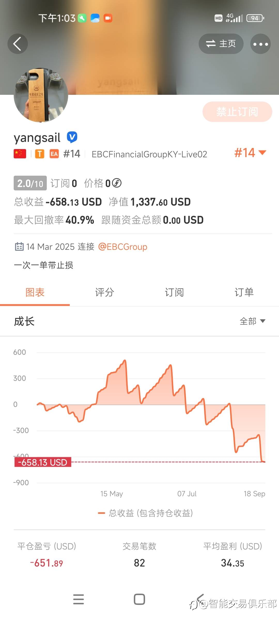The height and width of the screenshot is (620, 279).
Task: Open the 全部 time range dropdown
Action: click(252, 321)
